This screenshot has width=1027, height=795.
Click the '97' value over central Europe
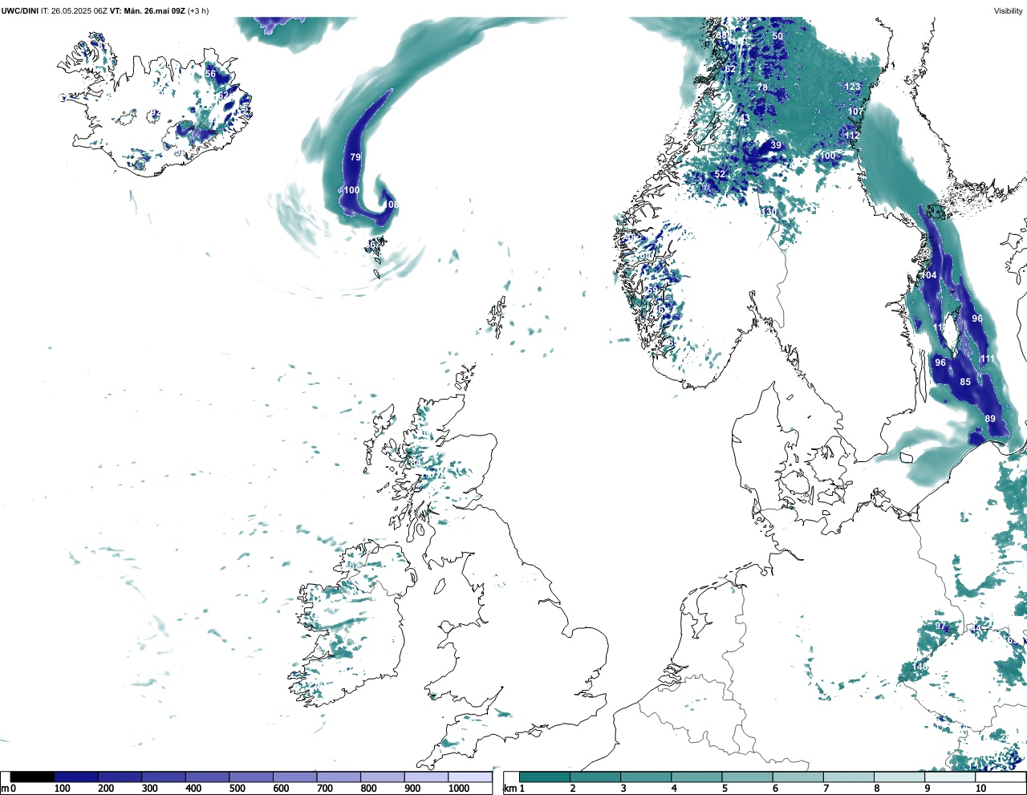tap(940, 626)
